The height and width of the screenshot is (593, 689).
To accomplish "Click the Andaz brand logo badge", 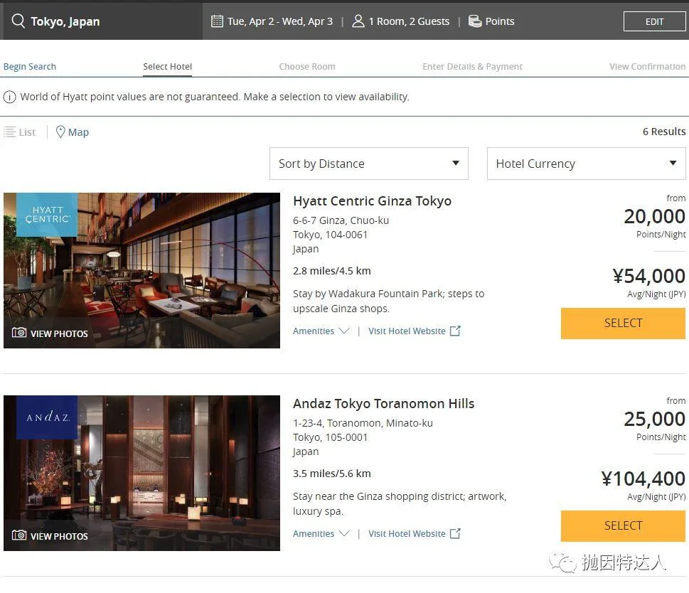I will point(47,417).
